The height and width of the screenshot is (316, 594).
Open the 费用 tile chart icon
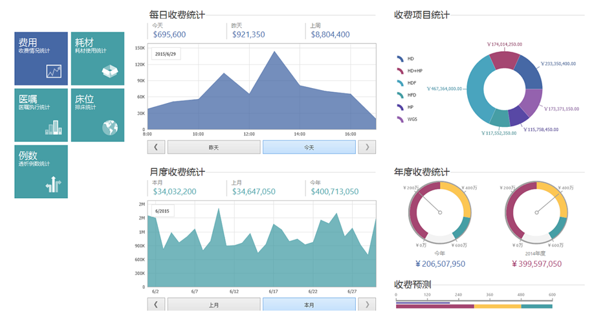tap(53, 71)
